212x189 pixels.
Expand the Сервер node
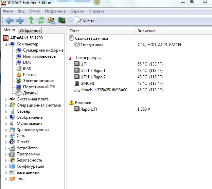[6, 112]
